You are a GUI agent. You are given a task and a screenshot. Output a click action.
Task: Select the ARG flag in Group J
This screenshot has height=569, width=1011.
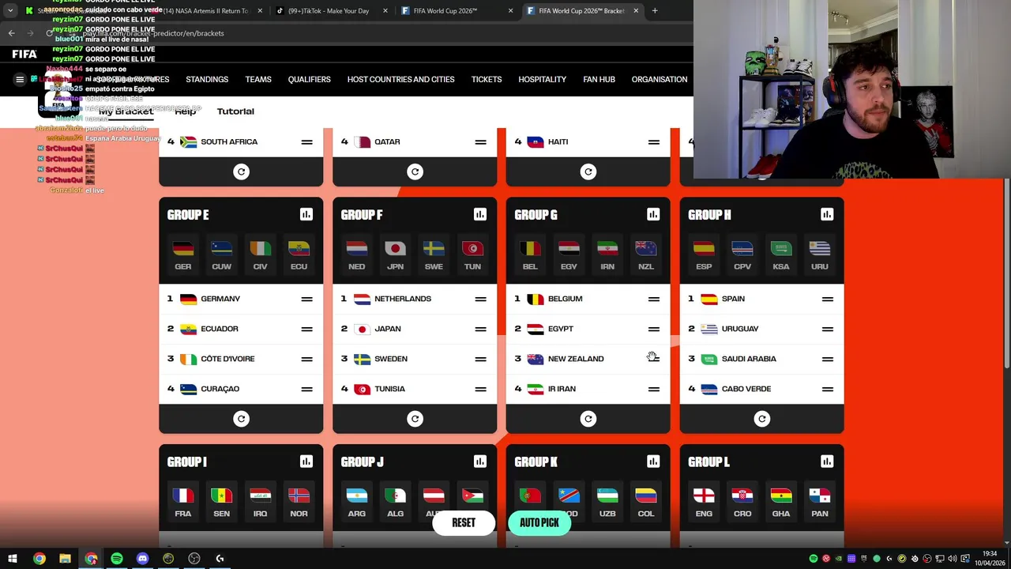pos(356,502)
